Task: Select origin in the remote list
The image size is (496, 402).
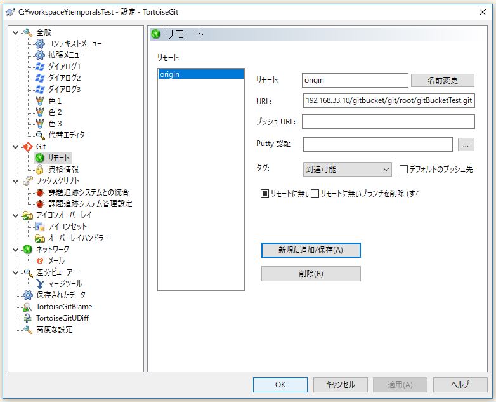Action: [x=201, y=74]
